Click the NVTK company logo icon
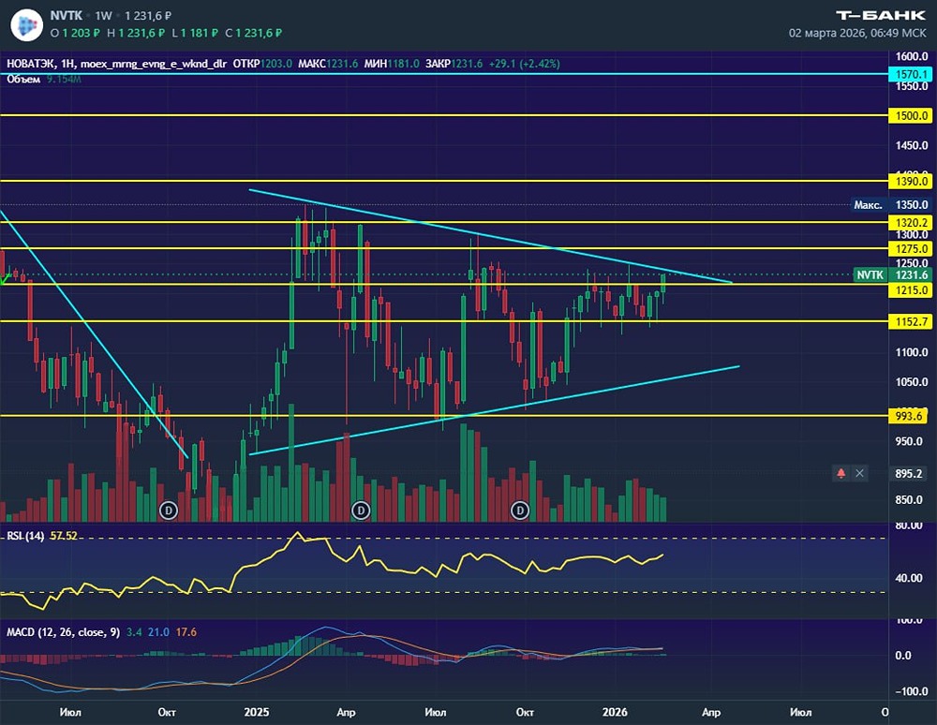The image size is (937, 725). [x=26, y=25]
